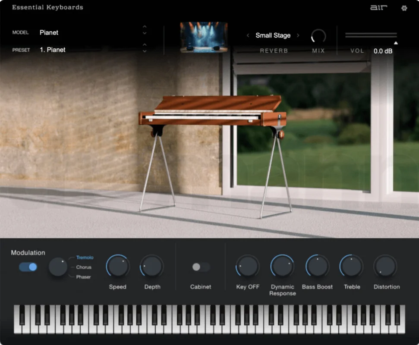Click the modulation type selector knob
This screenshot has width=419, height=345.
click(x=58, y=267)
